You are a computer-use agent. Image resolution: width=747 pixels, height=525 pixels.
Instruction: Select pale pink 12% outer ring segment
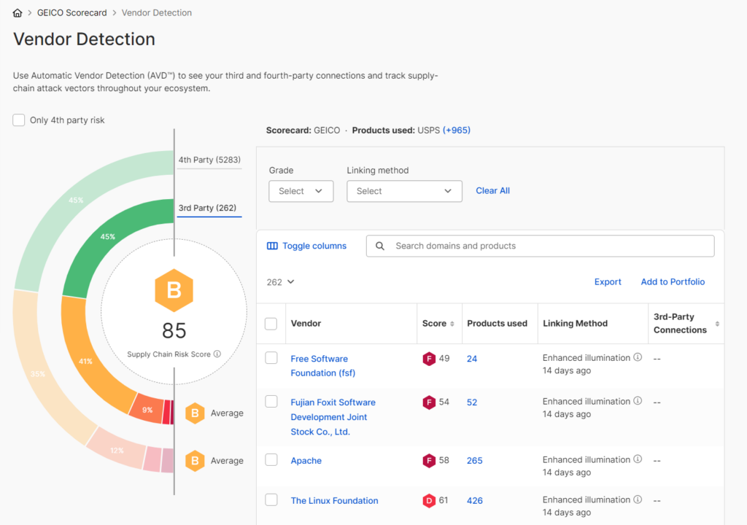(117, 451)
